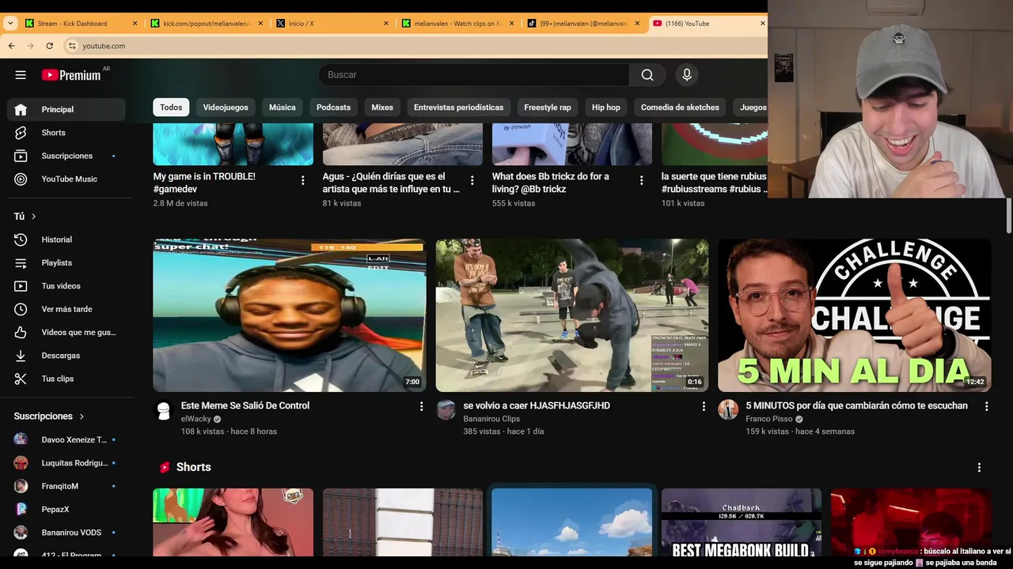
Task: Click browser back arrow
Action: (x=12, y=46)
